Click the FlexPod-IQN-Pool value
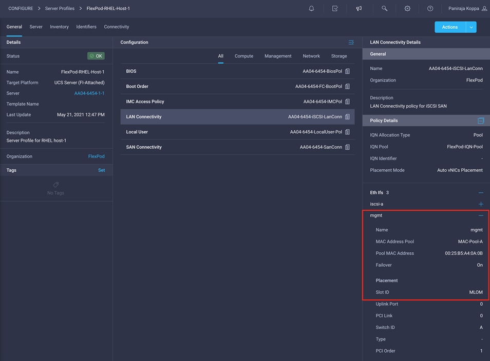This screenshot has height=361, width=490. click(x=465, y=147)
